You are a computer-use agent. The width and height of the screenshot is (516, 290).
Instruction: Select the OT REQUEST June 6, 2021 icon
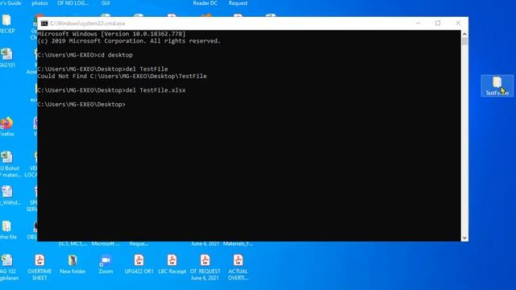click(205, 267)
